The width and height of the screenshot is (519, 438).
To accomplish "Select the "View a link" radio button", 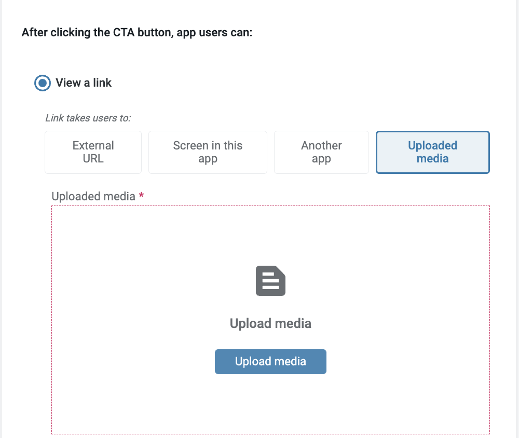I will tap(42, 83).
